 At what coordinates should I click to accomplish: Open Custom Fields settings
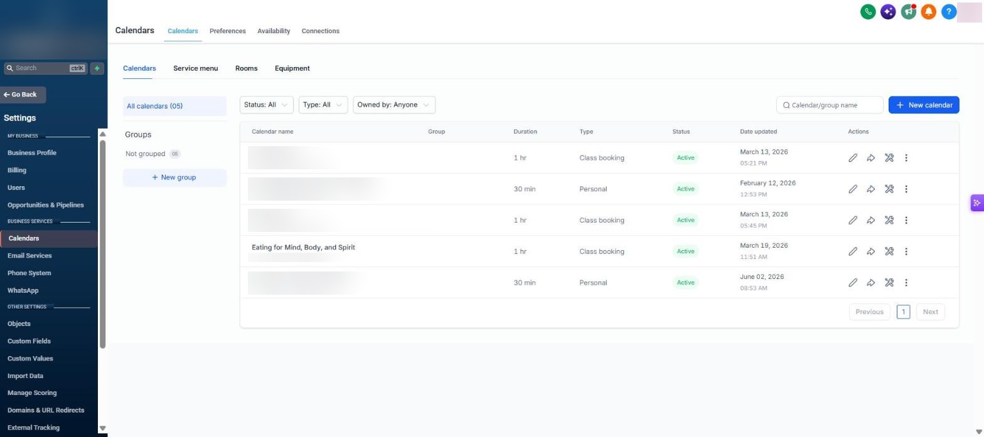[x=29, y=341]
